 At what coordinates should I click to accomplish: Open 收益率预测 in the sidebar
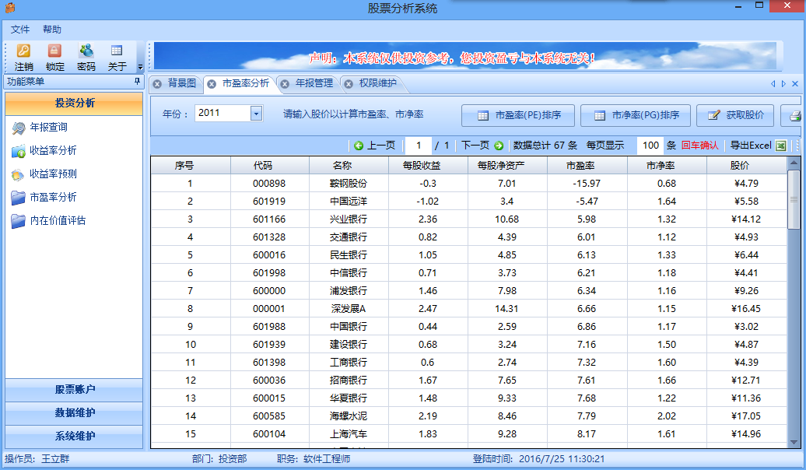pyautogui.click(x=53, y=174)
